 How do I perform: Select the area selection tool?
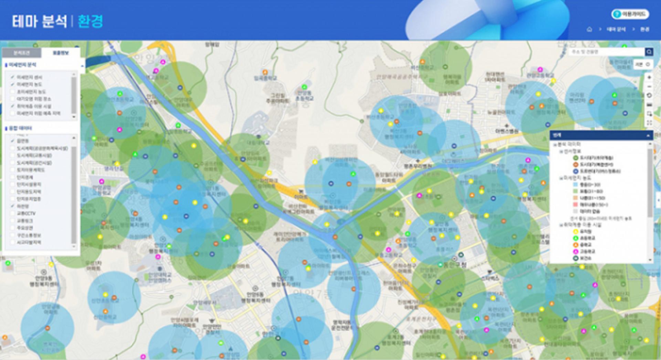click(x=649, y=114)
